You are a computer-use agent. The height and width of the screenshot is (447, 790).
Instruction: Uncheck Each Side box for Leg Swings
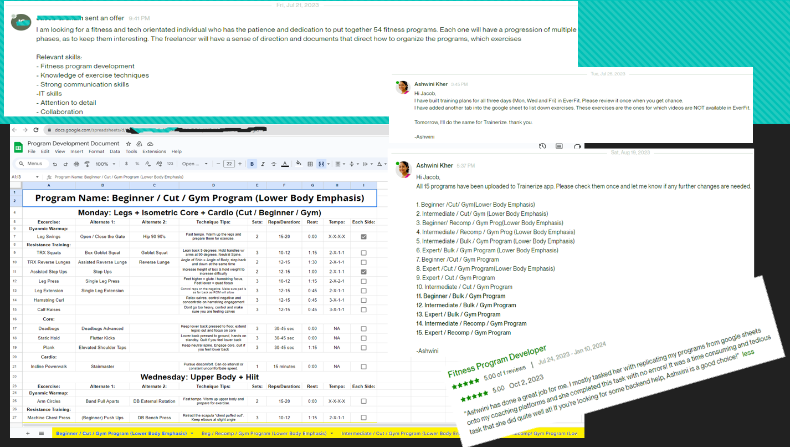pos(363,236)
